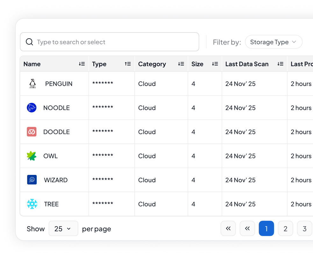
Task: Open the 25 per page dropdown
Action: [x=63, y=228]
